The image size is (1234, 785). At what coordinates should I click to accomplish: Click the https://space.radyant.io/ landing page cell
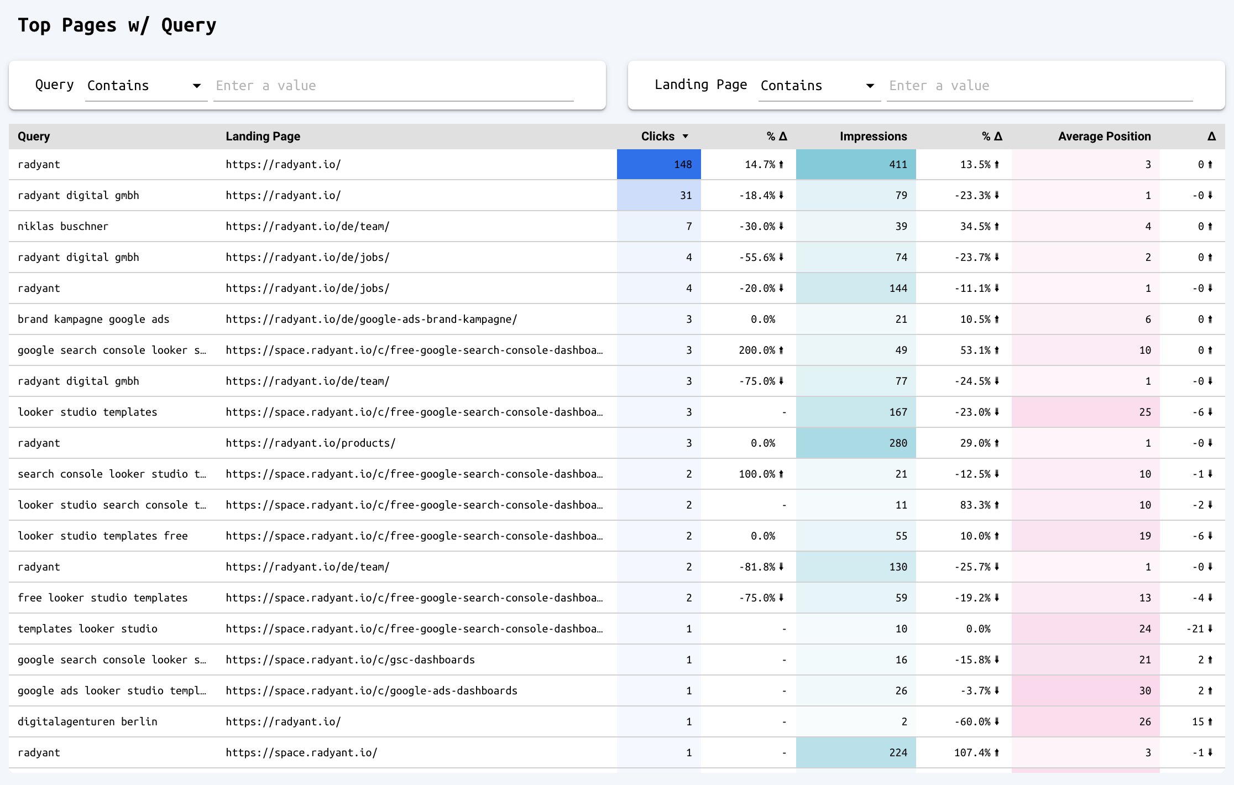click(x=302, y=752)
